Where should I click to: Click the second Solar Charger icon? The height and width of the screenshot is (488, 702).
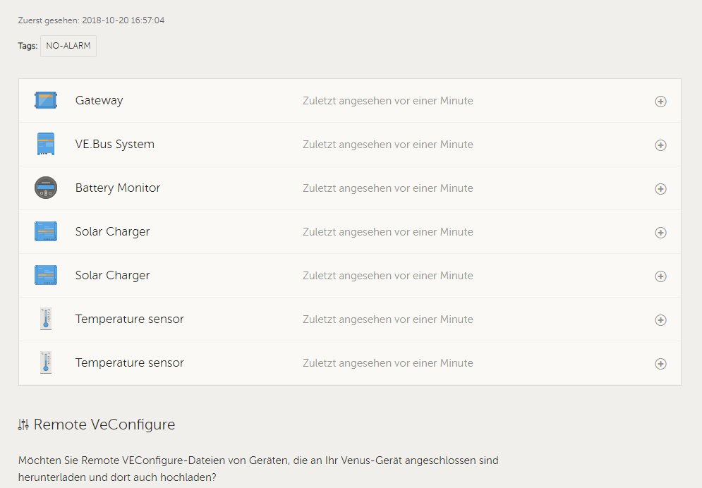[x=46, y=275]
